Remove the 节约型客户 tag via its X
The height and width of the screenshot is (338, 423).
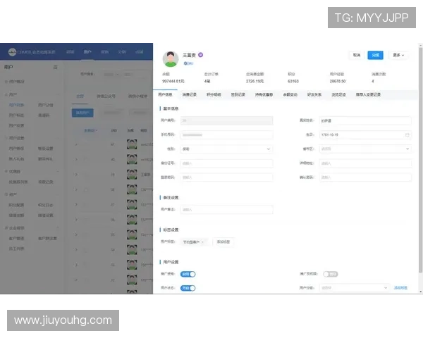point(203,242)
